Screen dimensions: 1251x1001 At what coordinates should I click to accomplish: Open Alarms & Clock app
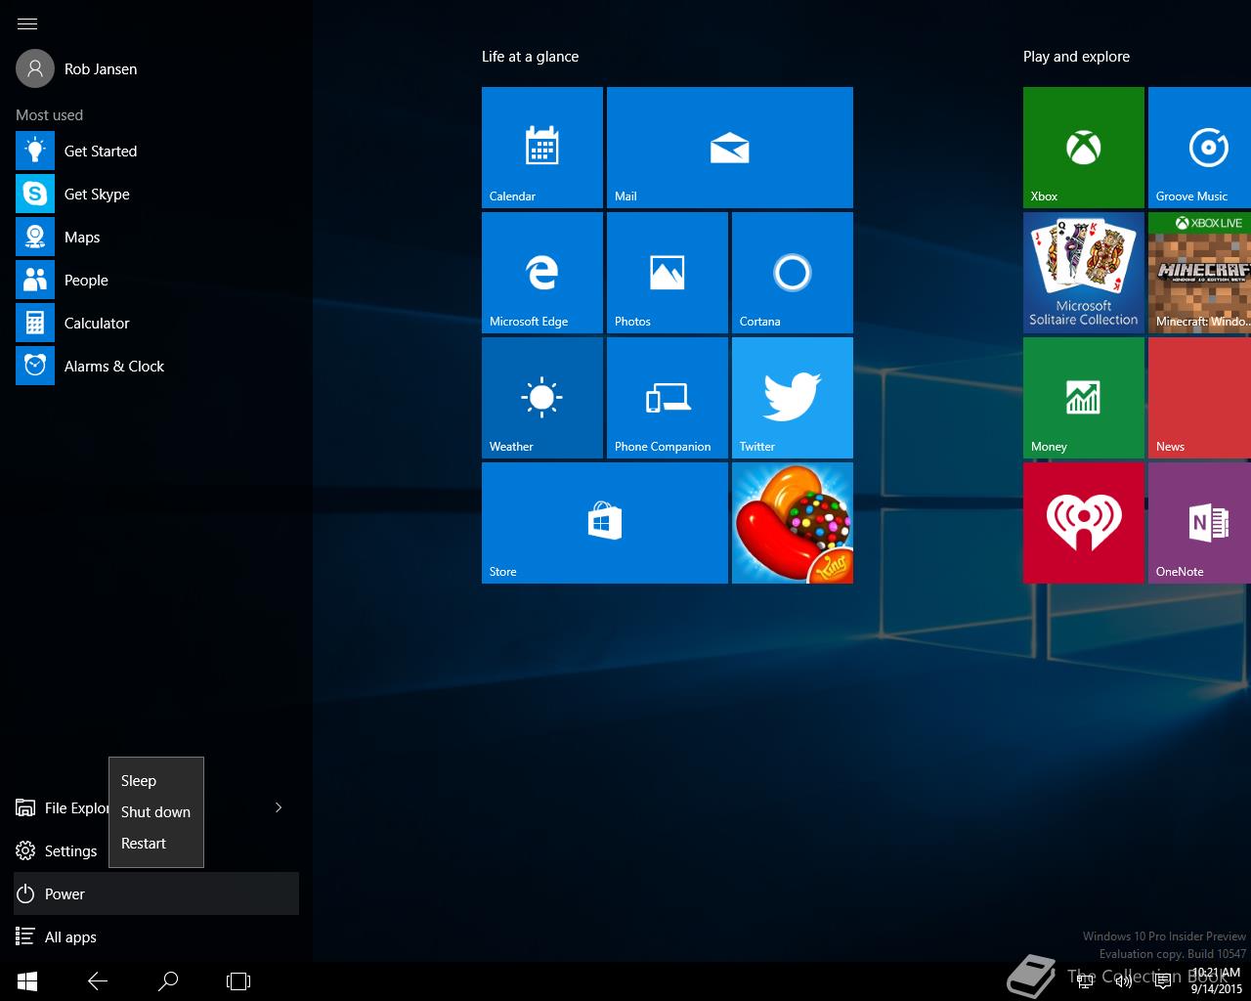[x=156, y=366]
